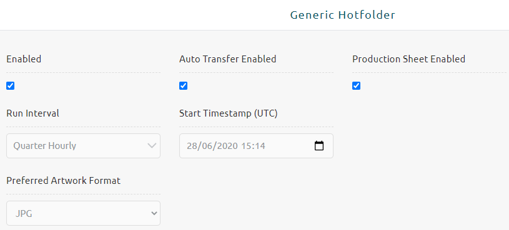Select the hour 15 in timestamp
Image resolution: width=509 pixels, height=230 pixels.
click(245, 146)
